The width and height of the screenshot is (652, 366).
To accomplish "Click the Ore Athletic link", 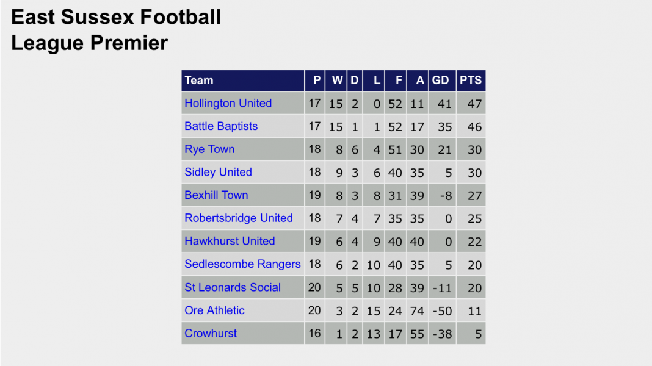I will 214,310.
